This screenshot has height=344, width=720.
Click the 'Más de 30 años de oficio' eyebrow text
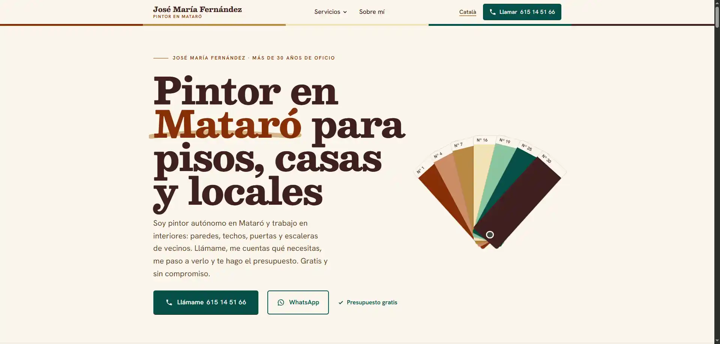tap(294, 58)
